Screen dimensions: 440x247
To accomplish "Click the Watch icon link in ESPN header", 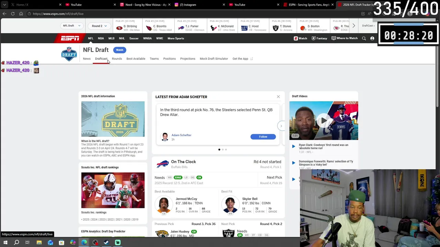I will click(300, 38).
